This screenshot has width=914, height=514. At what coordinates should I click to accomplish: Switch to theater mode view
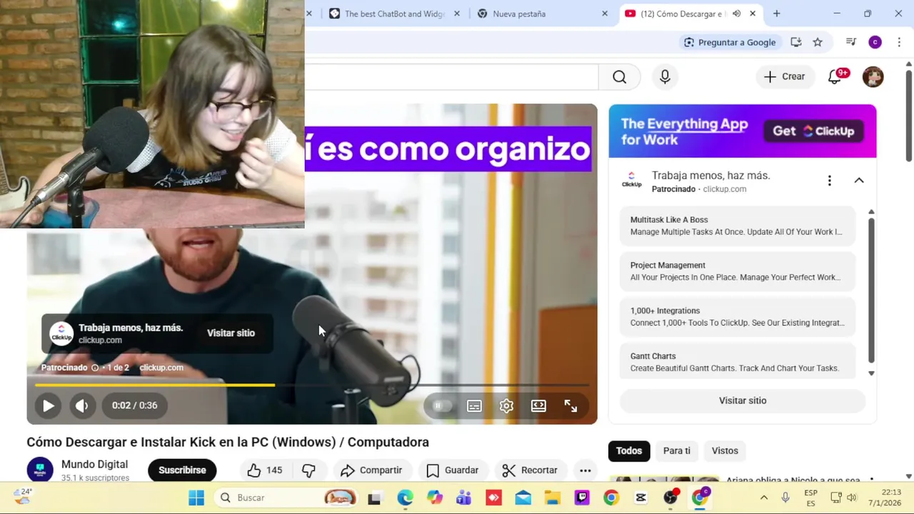[x=538, y=405]
